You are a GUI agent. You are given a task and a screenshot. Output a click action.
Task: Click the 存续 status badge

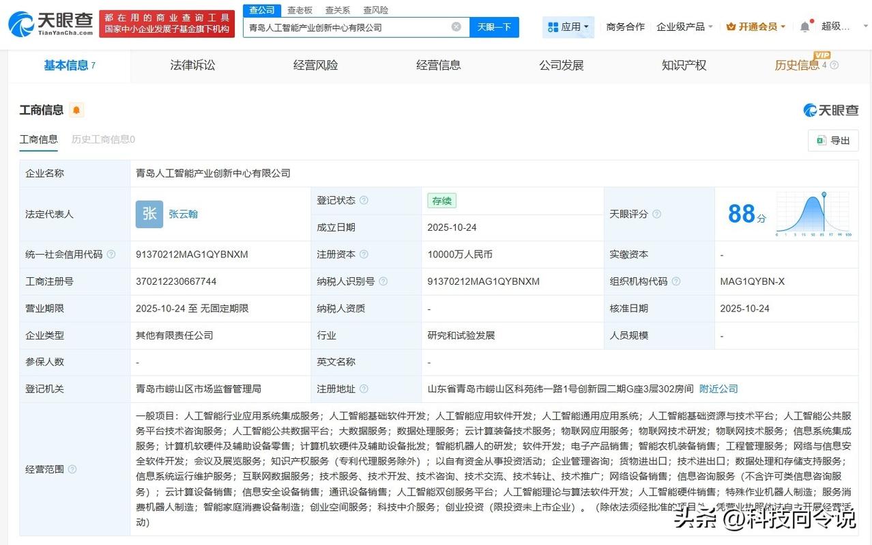pyautogui.click(x=441, y=200)
